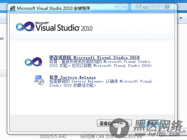Image resolution: width=187 pixels, height=140 pixels.
Task: Select the 360压缩 CAB 文件 type text in background
Action: pyautogui.click(x=97, y=137)
